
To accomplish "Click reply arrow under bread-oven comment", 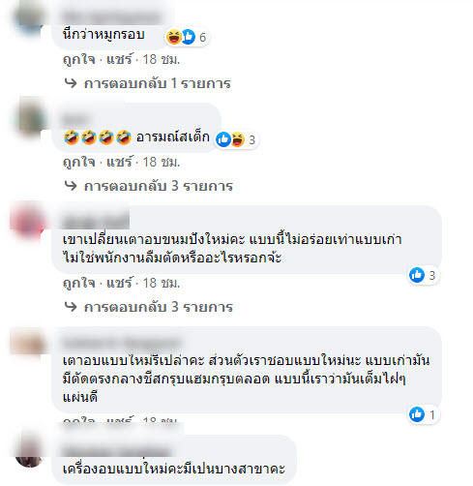I will [x=71, y=307].
